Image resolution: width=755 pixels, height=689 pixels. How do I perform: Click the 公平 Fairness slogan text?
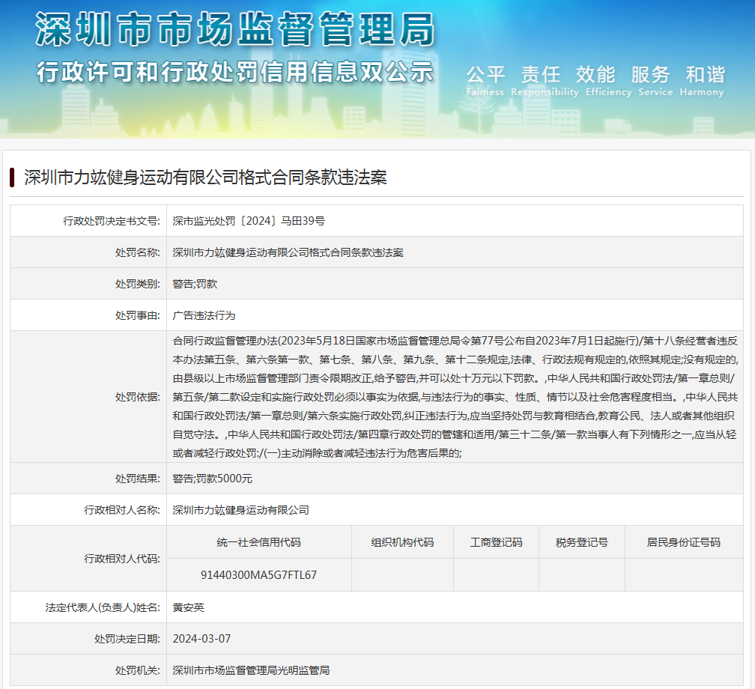click(485, 81)
